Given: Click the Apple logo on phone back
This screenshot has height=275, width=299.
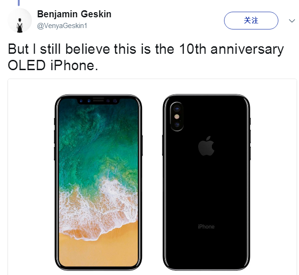Looking at the screenshot, I should (206, 146).
